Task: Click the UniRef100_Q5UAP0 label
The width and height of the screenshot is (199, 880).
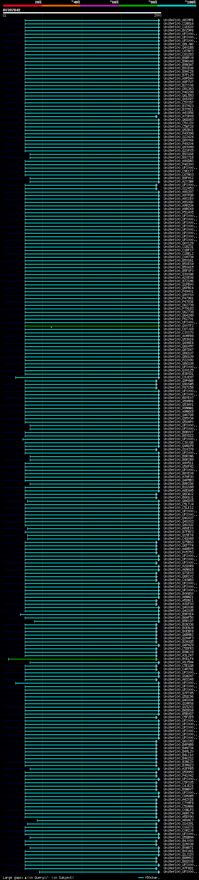Action: (178, 422)
